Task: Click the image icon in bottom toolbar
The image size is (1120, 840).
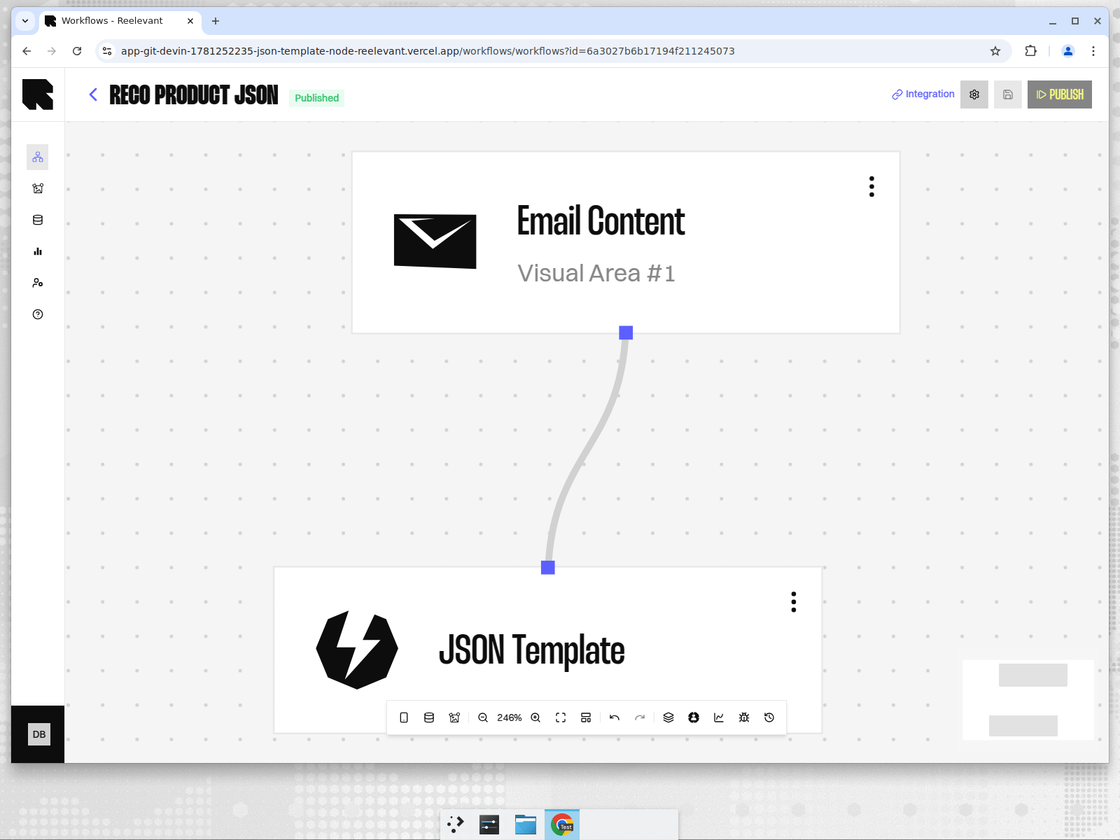Action: 454,717
